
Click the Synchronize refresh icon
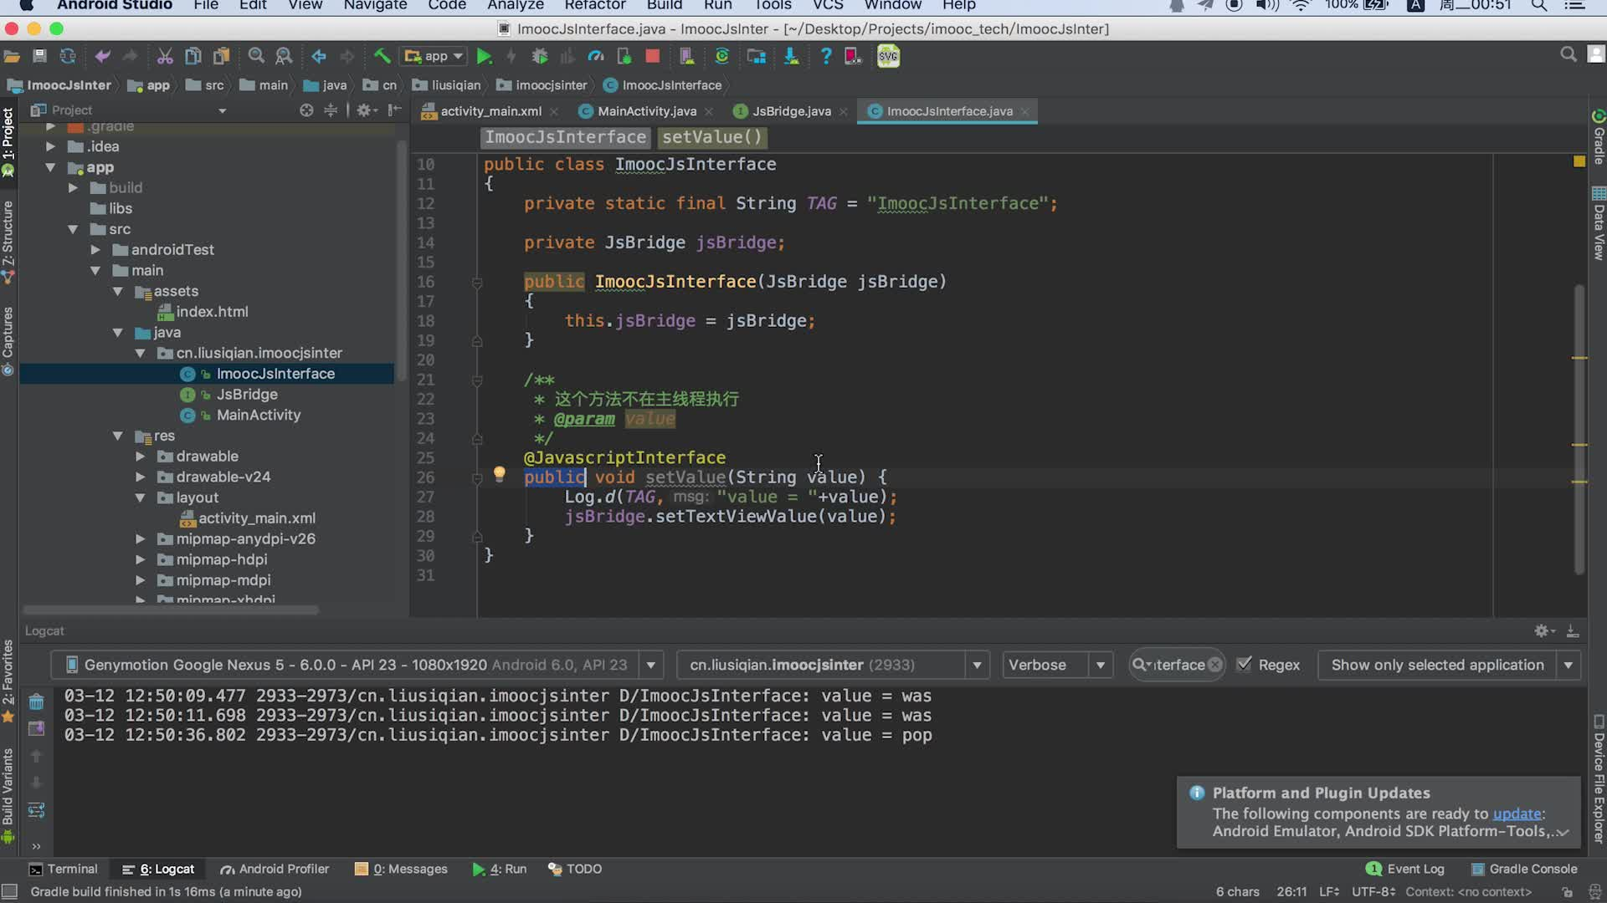pos(68,57)
